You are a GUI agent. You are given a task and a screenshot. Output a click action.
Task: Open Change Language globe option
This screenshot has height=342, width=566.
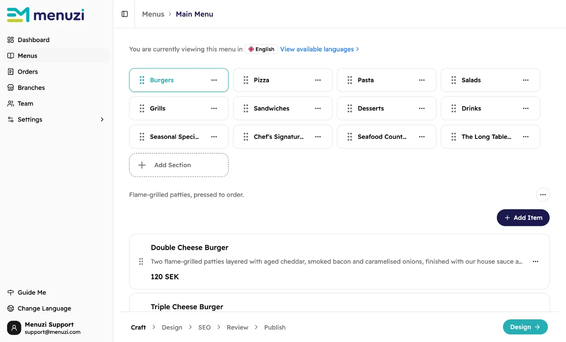pos(11,308)
